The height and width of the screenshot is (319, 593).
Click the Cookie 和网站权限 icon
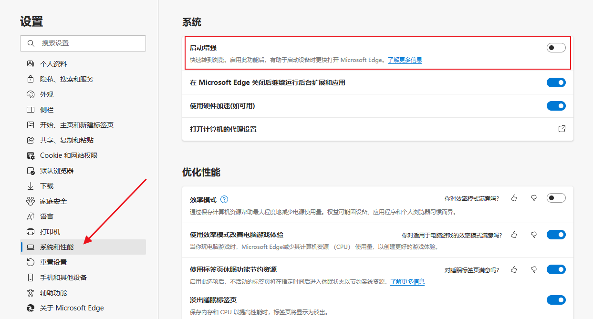tap(31, 155)
